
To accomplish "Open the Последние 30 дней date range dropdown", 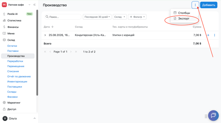I will tap(97, 17).
